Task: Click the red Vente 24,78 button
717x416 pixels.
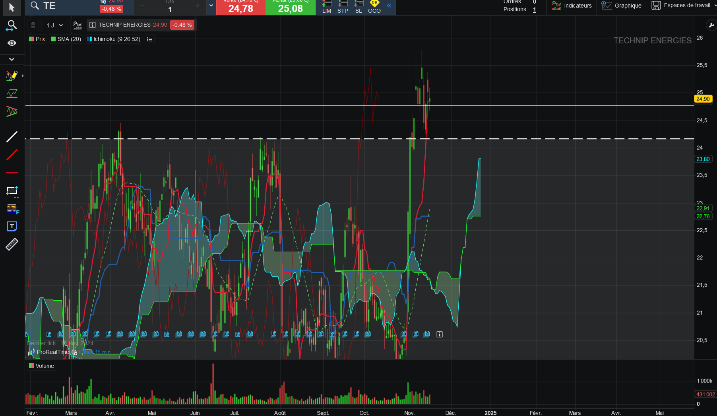Action: [x=241, y=7]
